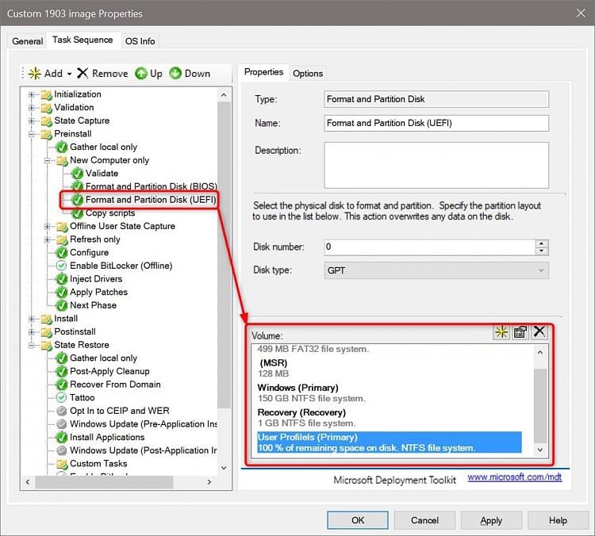Click inside the Name input field
Screen dimensions: 595x536
tap(436, 123)
